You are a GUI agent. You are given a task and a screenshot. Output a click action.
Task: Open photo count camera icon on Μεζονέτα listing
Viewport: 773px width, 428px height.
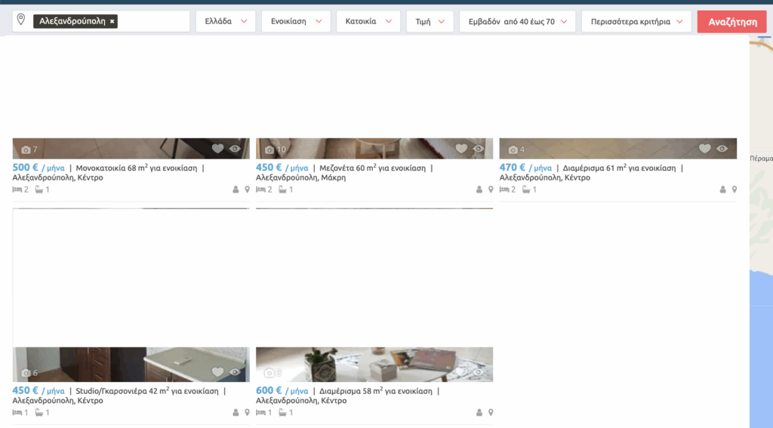coord(269,149)
